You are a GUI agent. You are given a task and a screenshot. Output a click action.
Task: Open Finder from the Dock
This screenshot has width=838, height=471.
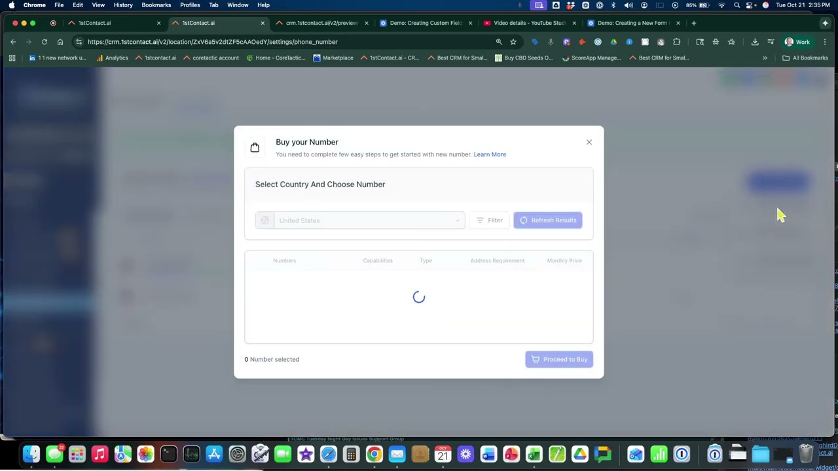(31, 454)
